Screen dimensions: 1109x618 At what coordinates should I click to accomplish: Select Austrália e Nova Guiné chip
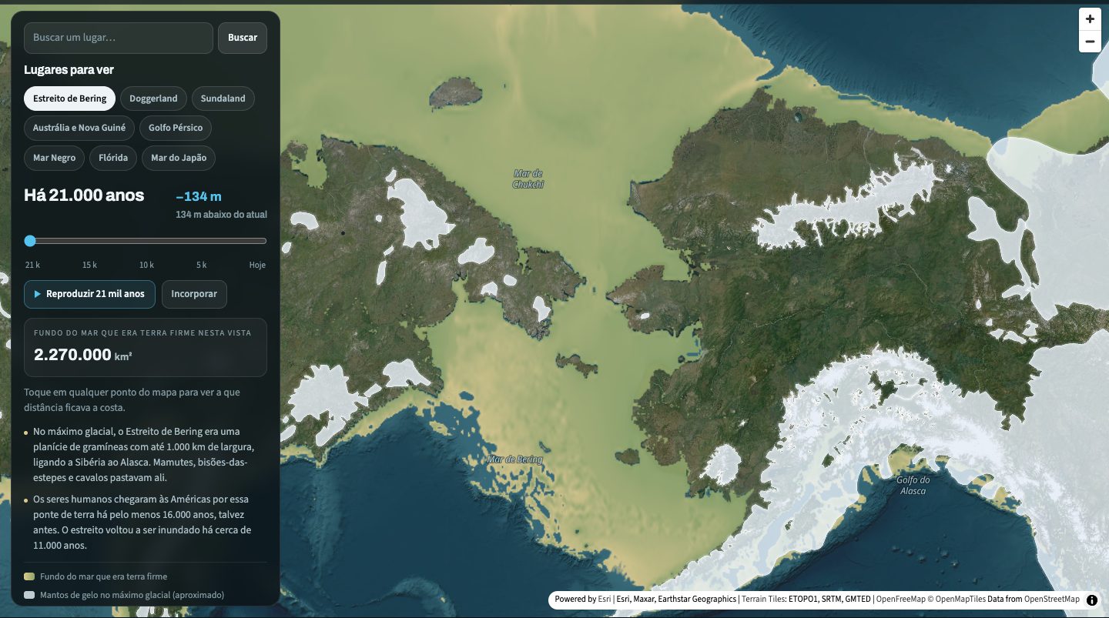click(x=79, y=128)
